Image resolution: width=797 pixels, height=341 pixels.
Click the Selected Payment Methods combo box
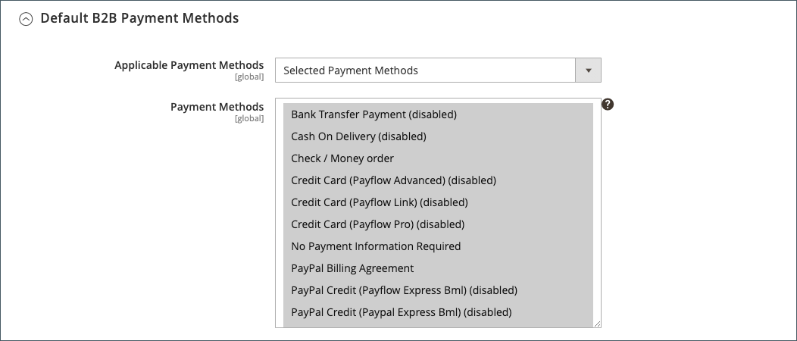(438, 70)
